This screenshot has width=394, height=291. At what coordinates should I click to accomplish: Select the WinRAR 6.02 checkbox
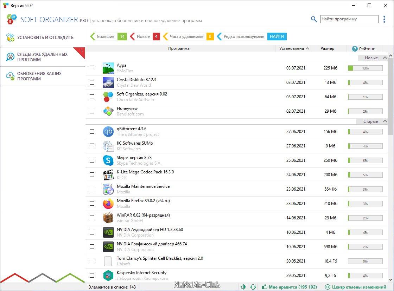coord(92,218)
